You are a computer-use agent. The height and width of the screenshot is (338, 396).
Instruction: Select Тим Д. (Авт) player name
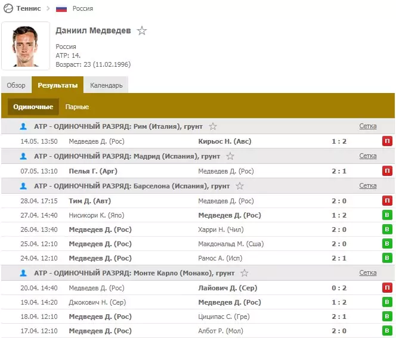[89, 201]
